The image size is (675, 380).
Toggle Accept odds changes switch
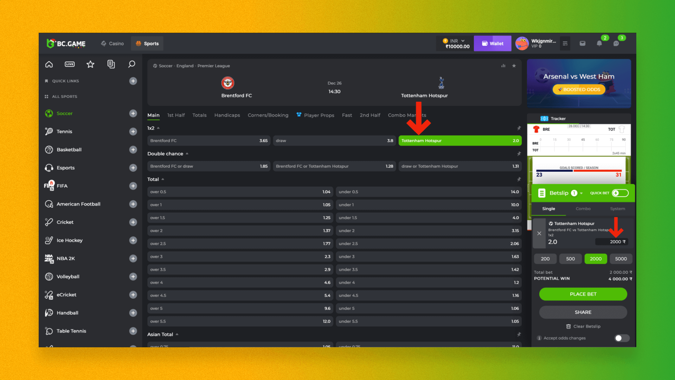click(x=621, y=337)
